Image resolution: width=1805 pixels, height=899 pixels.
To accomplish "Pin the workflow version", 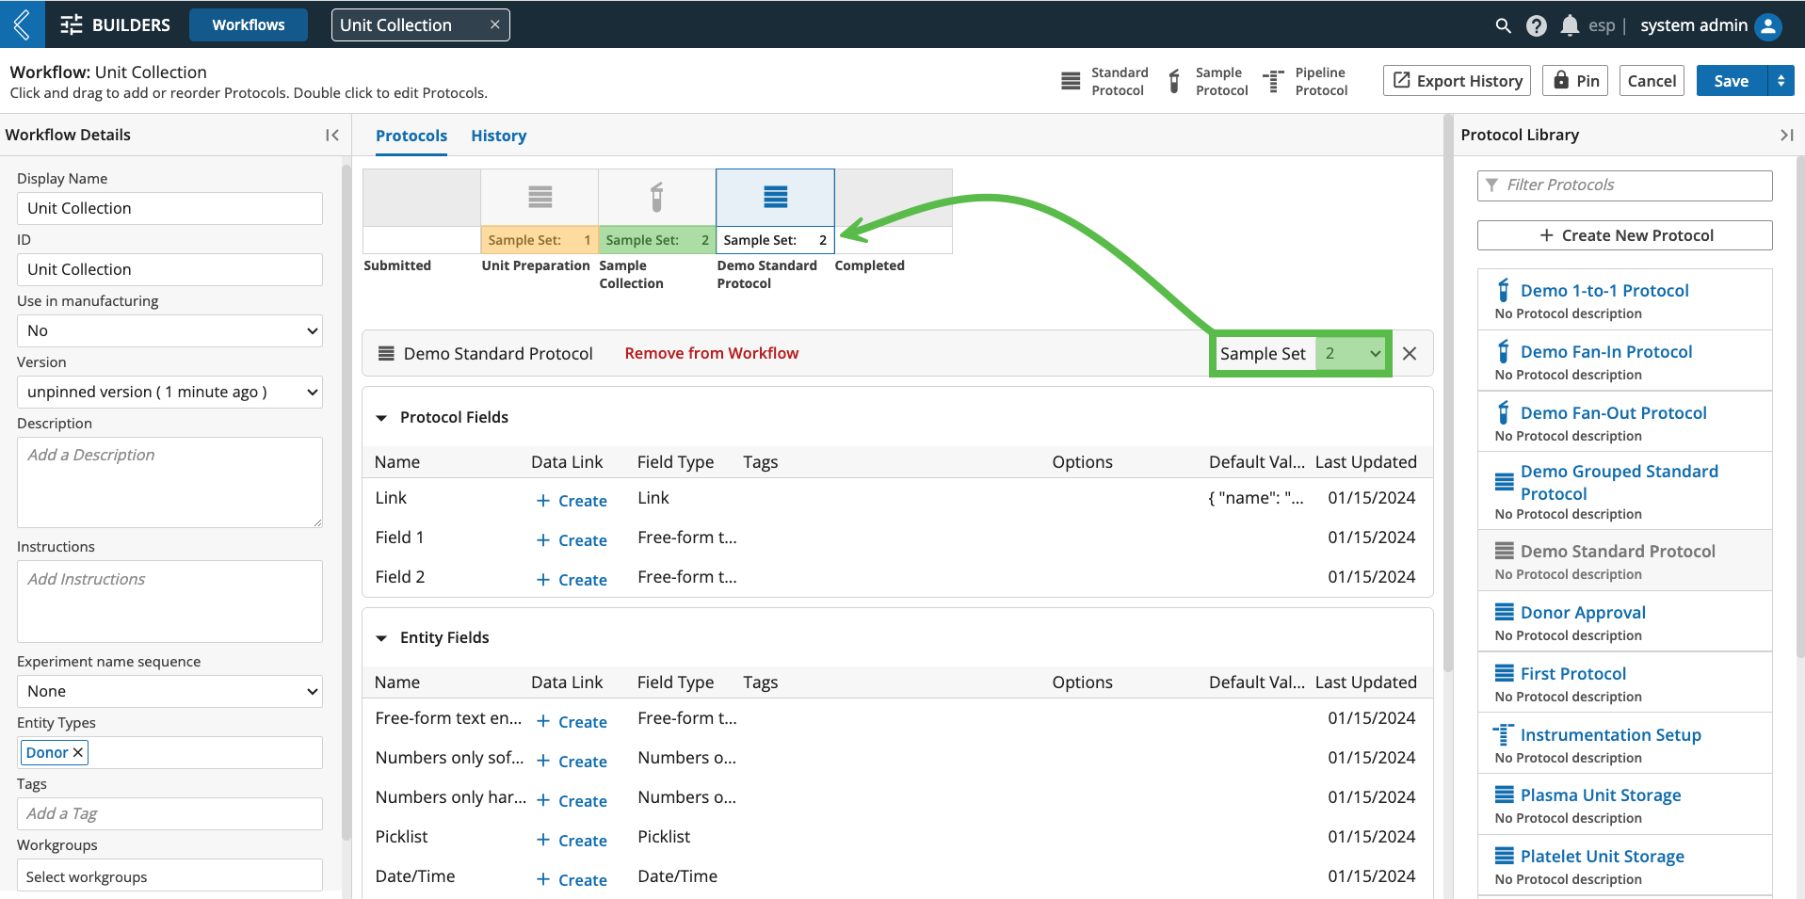I will point(1575,81).
